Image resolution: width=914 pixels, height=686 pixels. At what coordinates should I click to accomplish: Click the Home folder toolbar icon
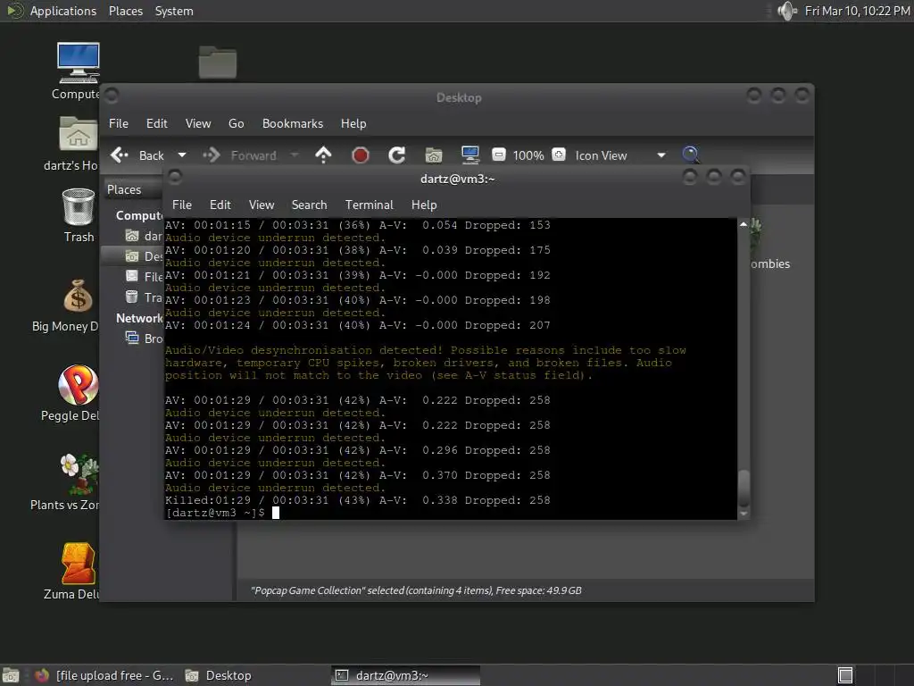click(434, 155)
